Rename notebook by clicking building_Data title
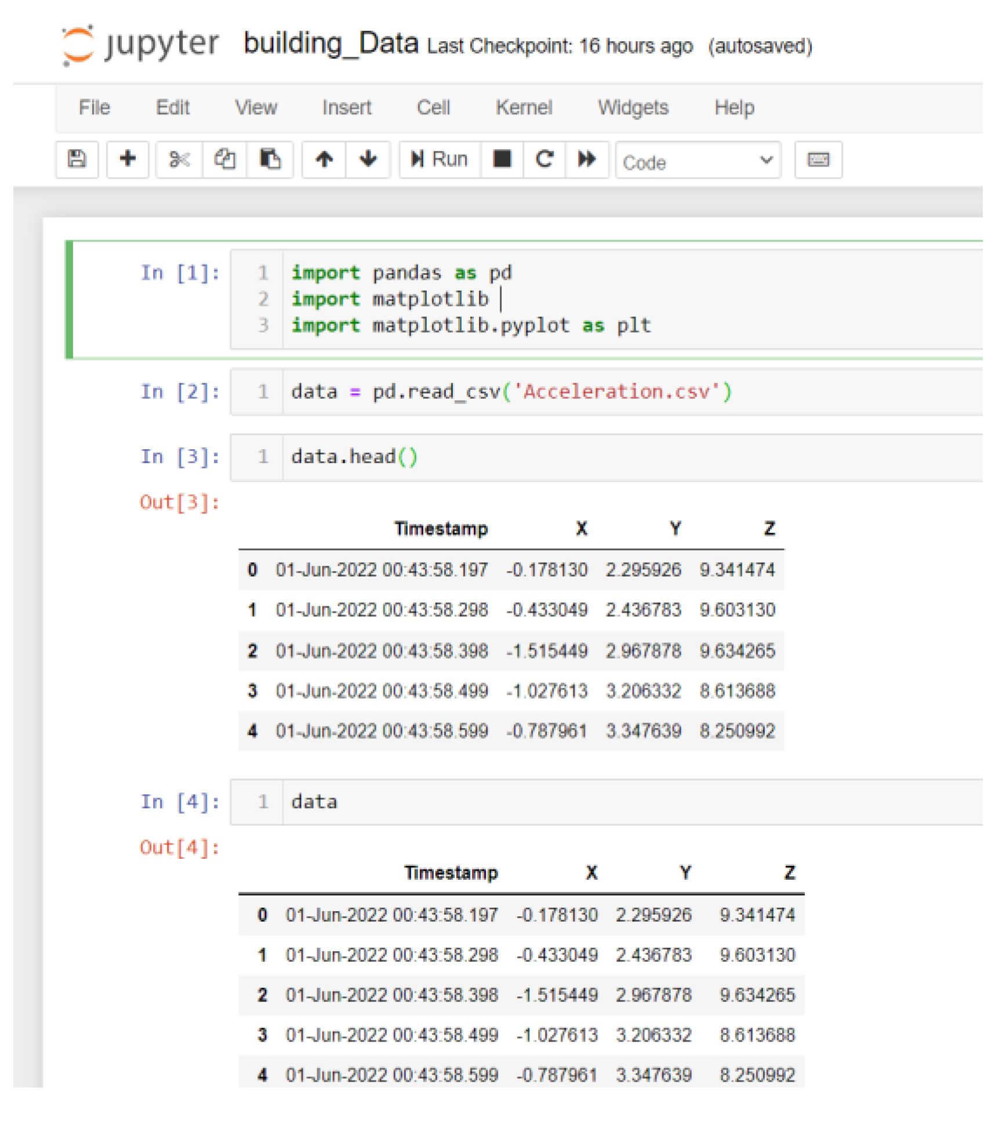The height and width of the screenshot is (1127, 1002). tap(331, 44)
